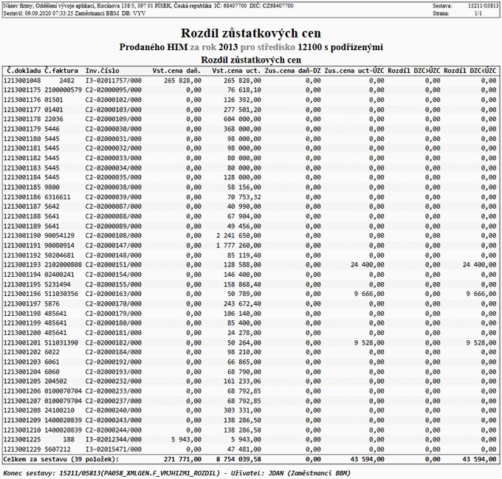Select document number 1213001193

[22, 265]
